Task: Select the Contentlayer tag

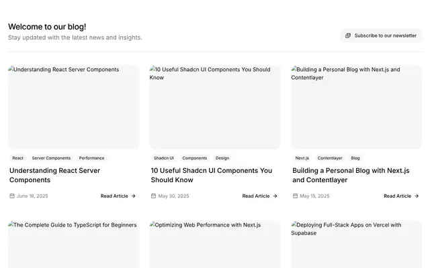Action: (x=330, y=158)
